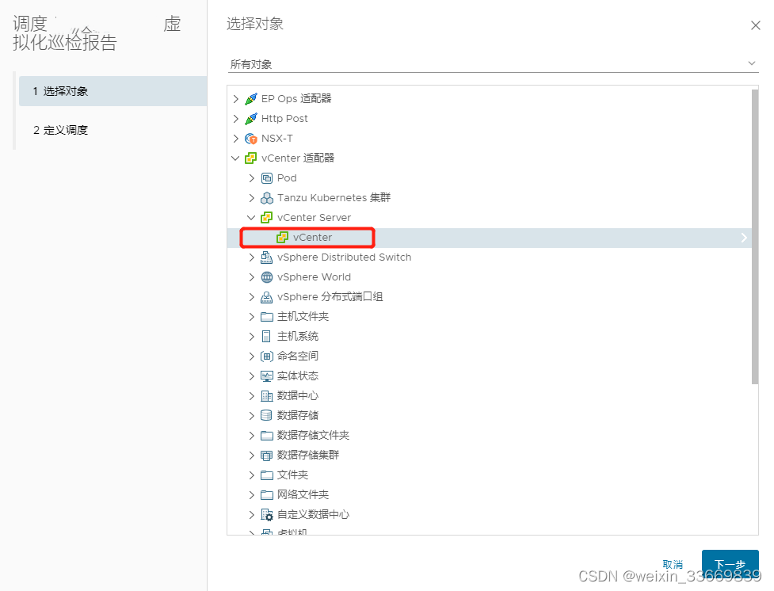Select the 主机系统 label
This screenshot has width=774, height=591.
[x=298, y=336]
